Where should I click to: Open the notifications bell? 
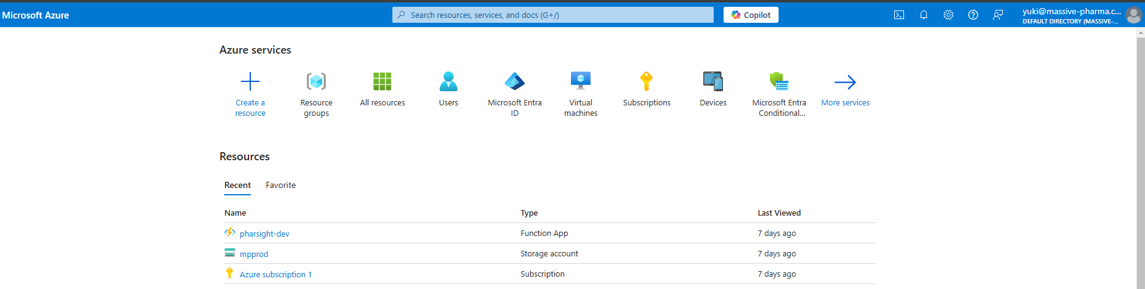[x=924, y=15]
